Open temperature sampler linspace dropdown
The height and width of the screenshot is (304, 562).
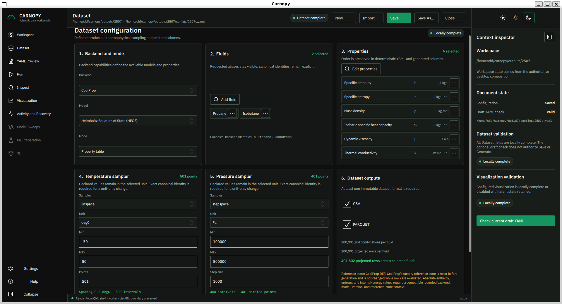tap(138, 204)
